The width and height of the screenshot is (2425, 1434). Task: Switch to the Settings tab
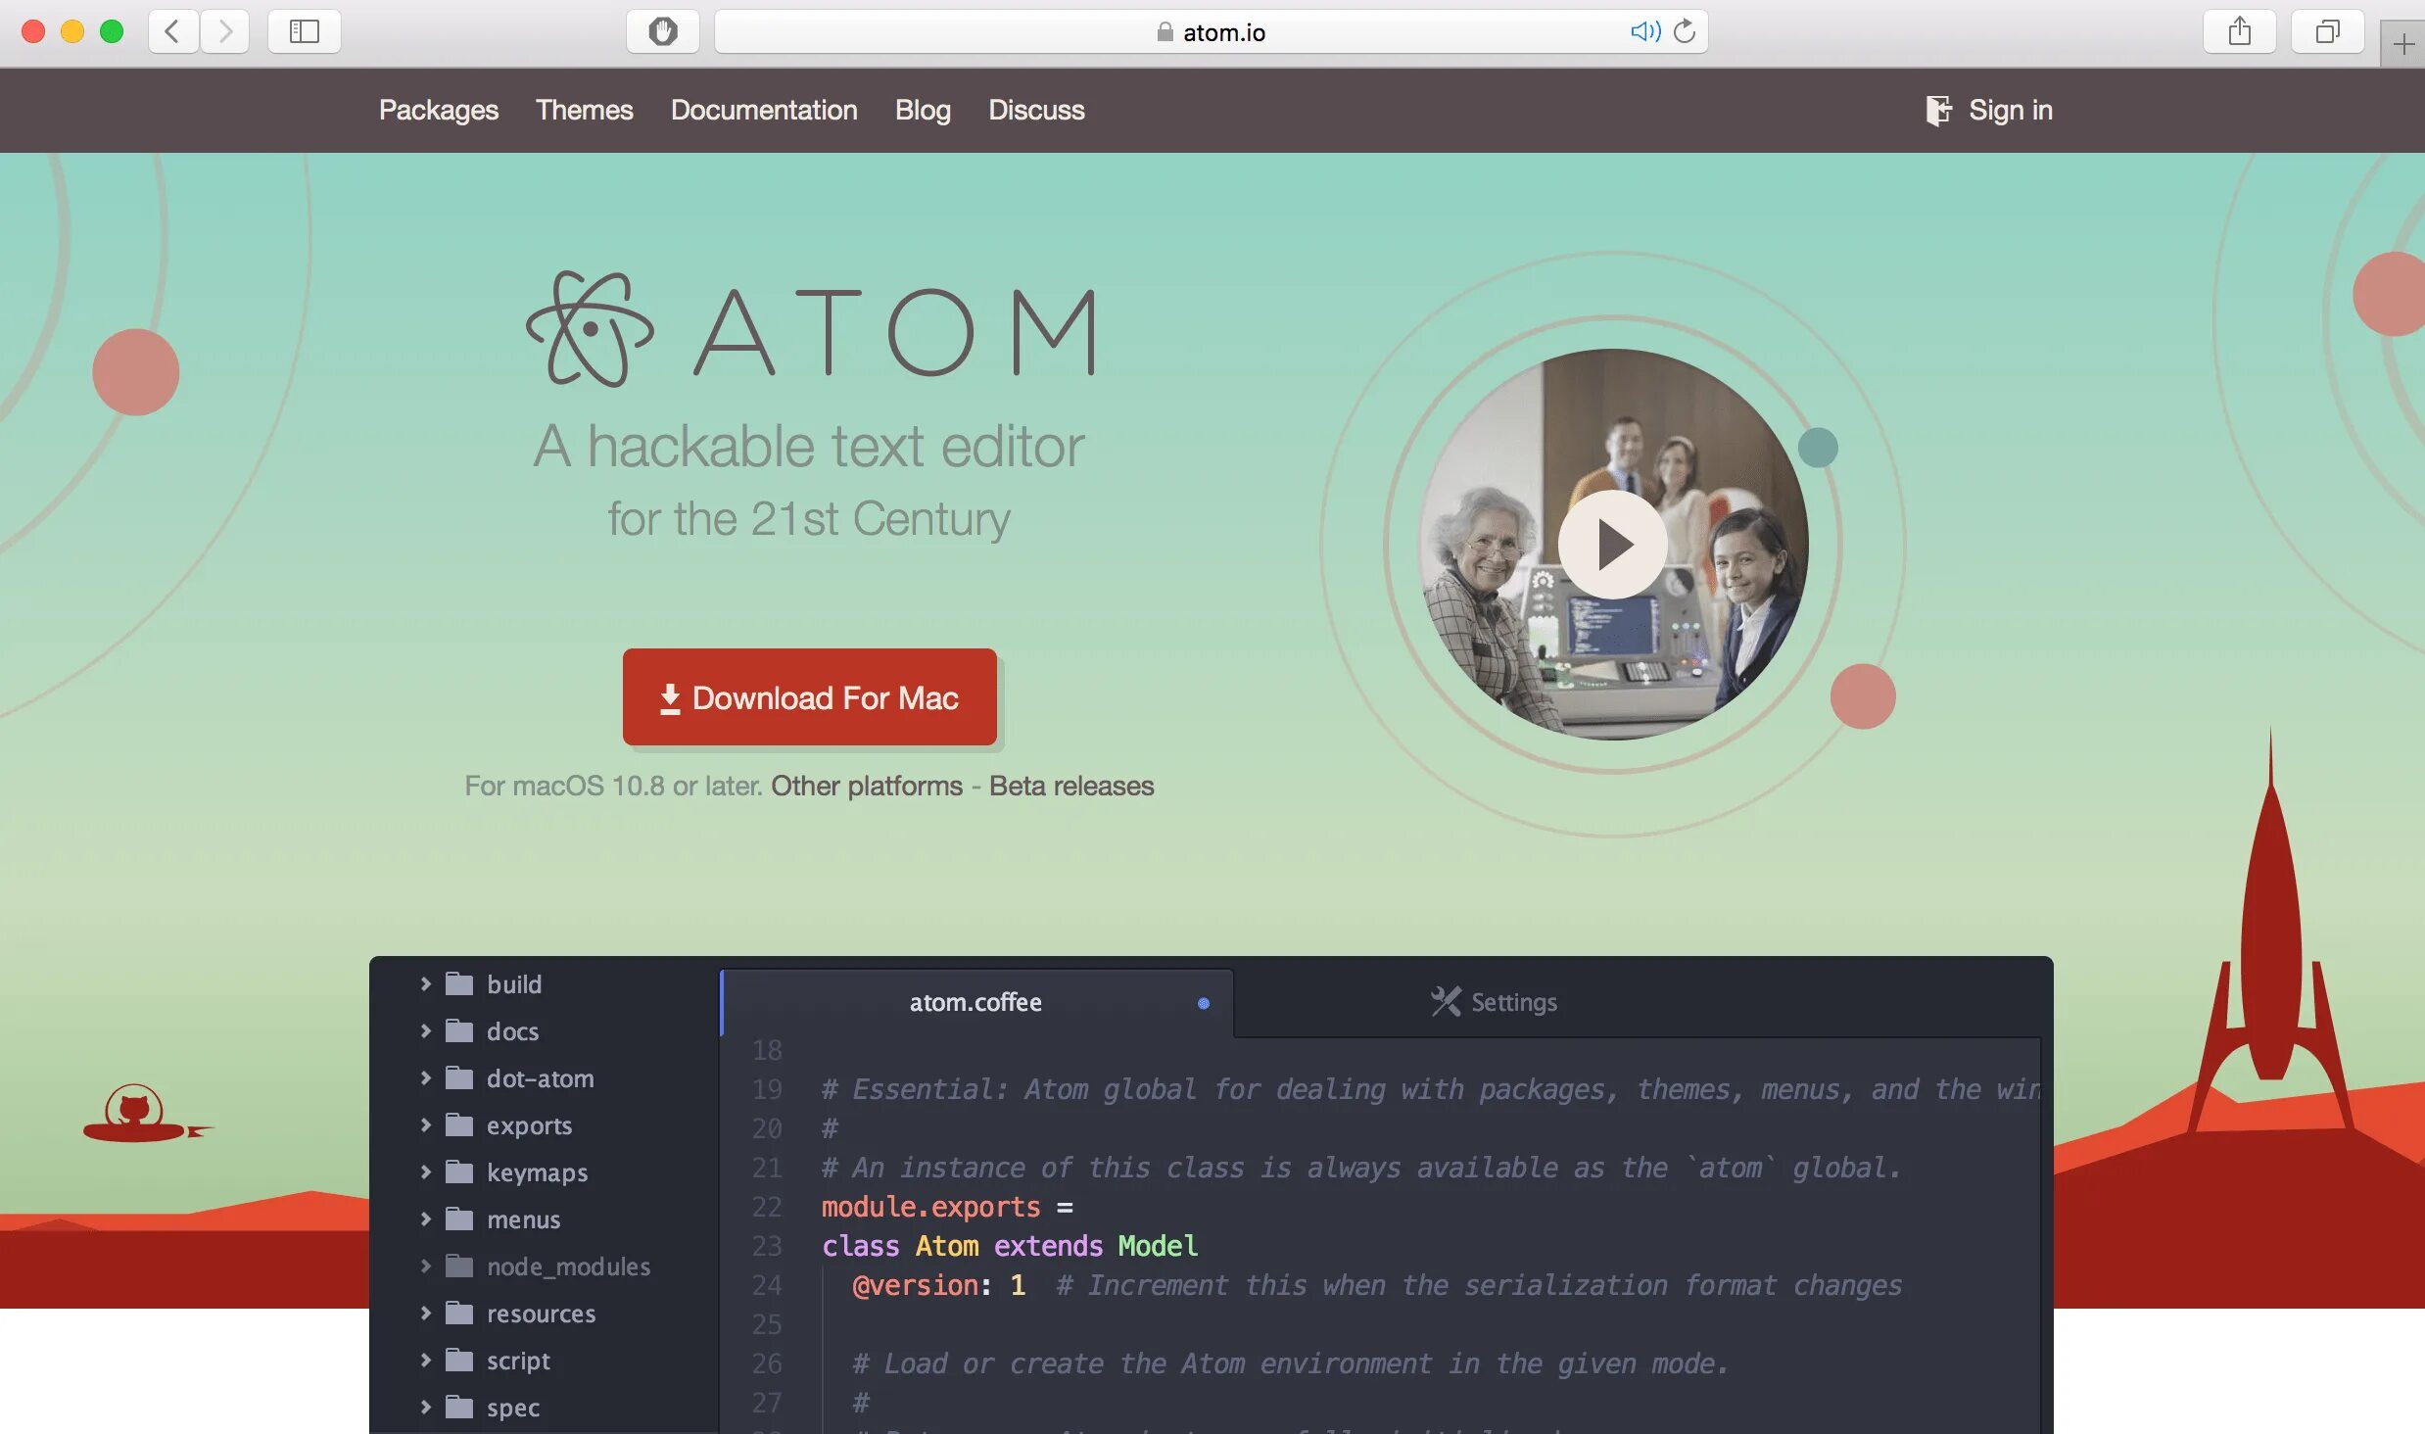coord(1494,1002)
